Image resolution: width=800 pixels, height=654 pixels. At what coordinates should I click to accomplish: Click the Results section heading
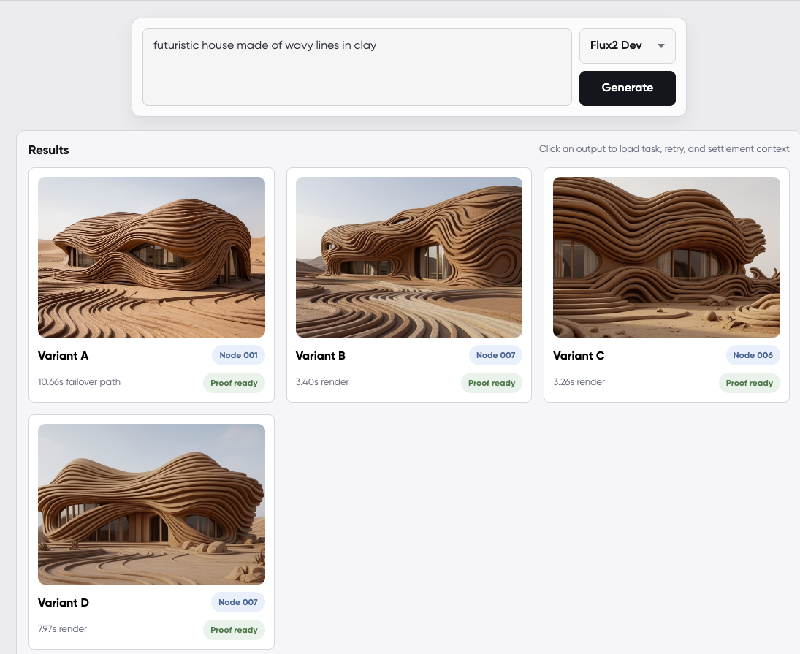coord(48,150)
